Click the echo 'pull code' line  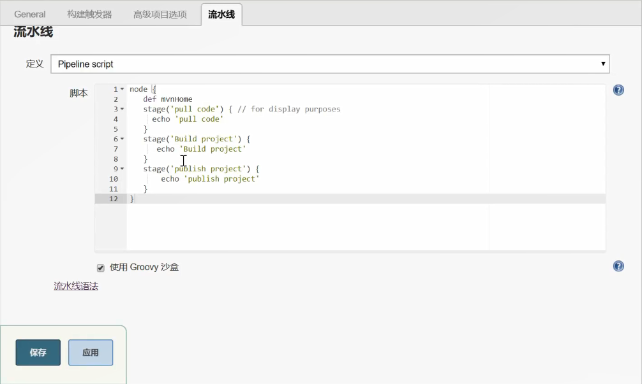pyautogui.click(x=188, y=119)
